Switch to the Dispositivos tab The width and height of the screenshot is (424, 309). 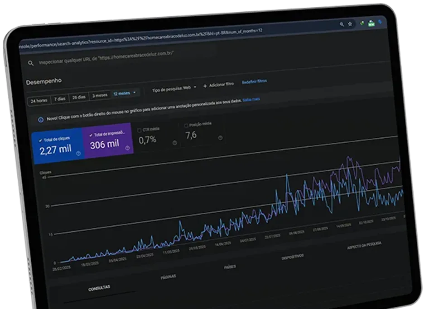292,256
